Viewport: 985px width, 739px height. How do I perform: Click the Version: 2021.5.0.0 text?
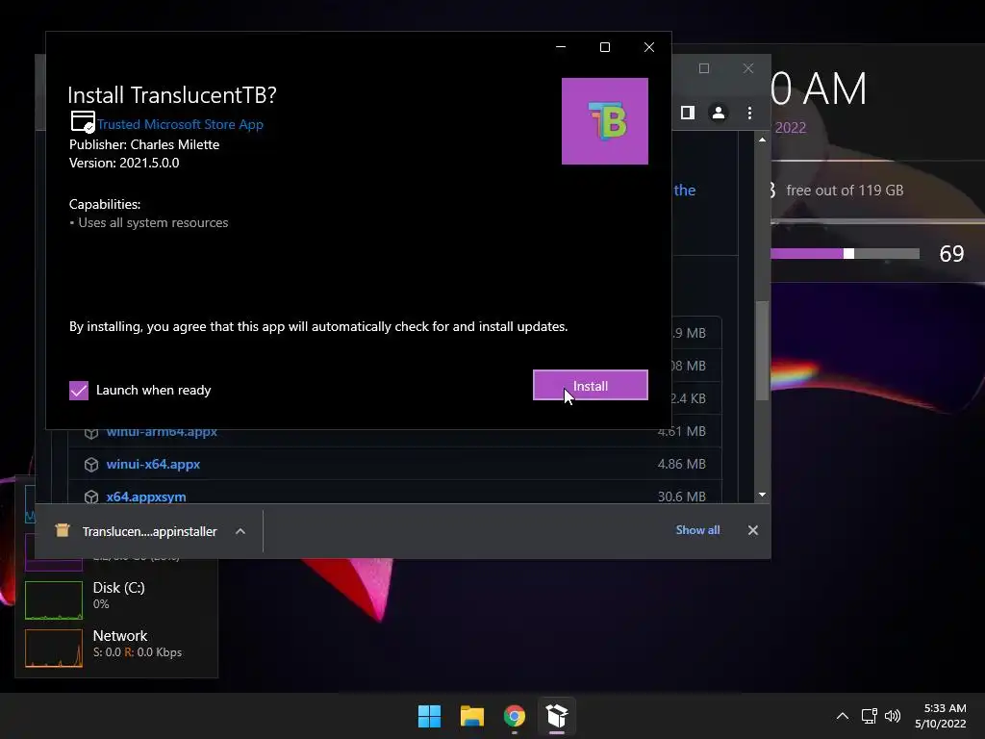click(124, 163)
